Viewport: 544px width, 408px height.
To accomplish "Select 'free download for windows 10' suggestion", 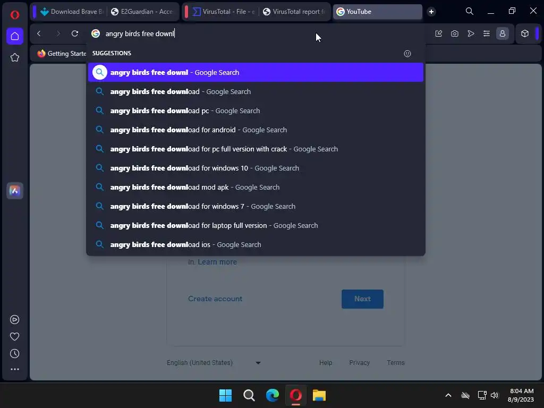I will point(256,168).
